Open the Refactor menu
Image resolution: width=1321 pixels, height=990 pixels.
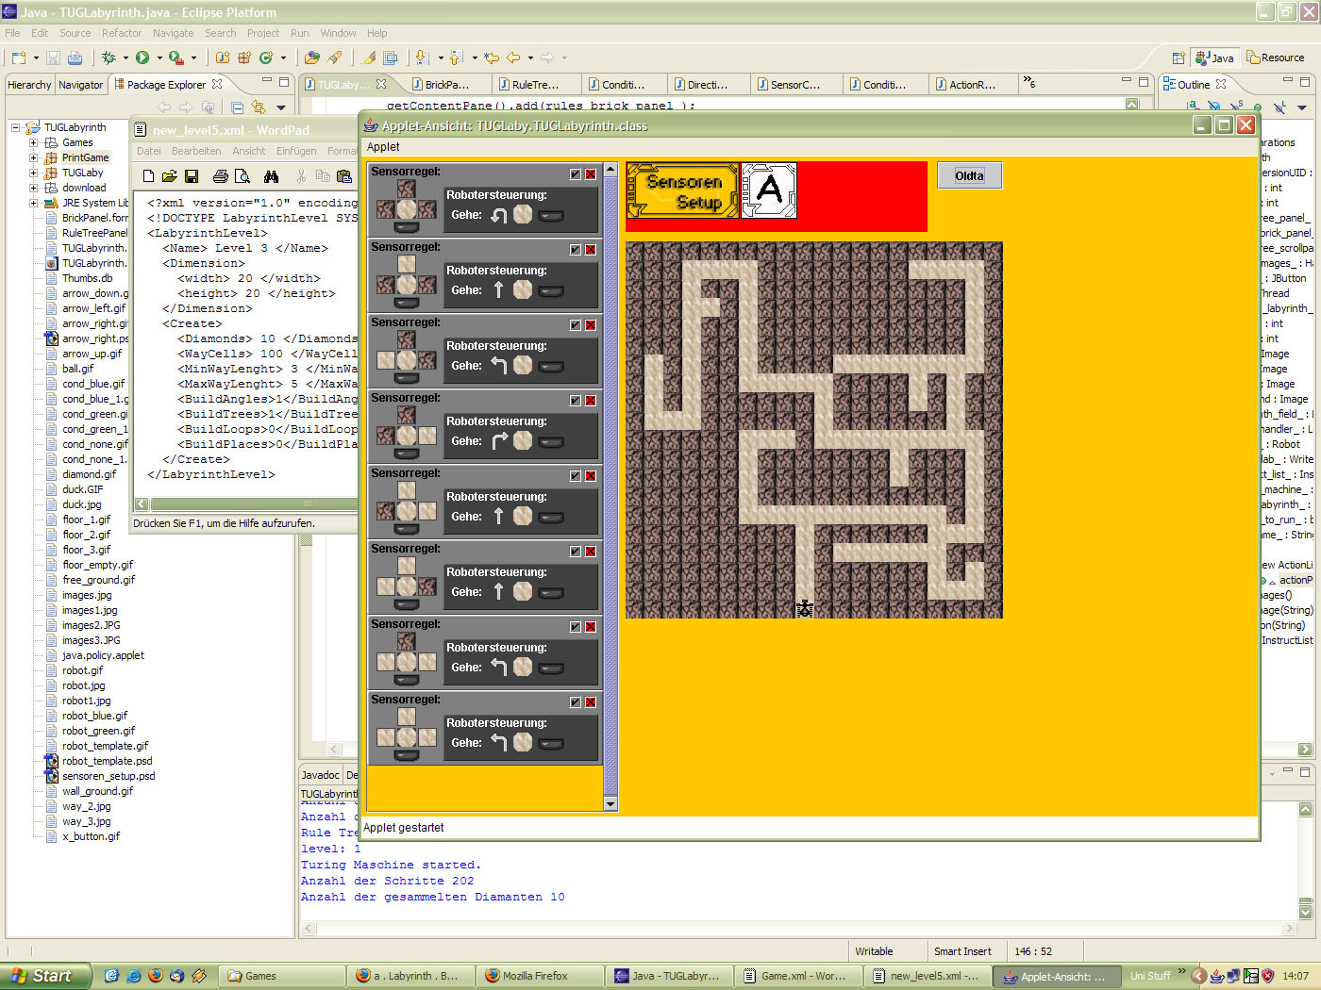[121, 33]
